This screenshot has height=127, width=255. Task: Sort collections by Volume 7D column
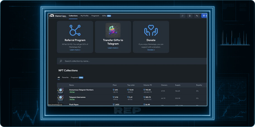click(148, 85)
